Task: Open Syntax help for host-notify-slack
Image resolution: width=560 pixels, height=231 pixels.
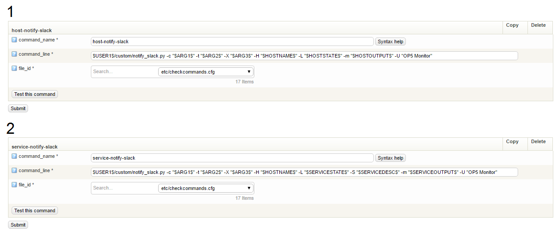Action: point(390,41)
